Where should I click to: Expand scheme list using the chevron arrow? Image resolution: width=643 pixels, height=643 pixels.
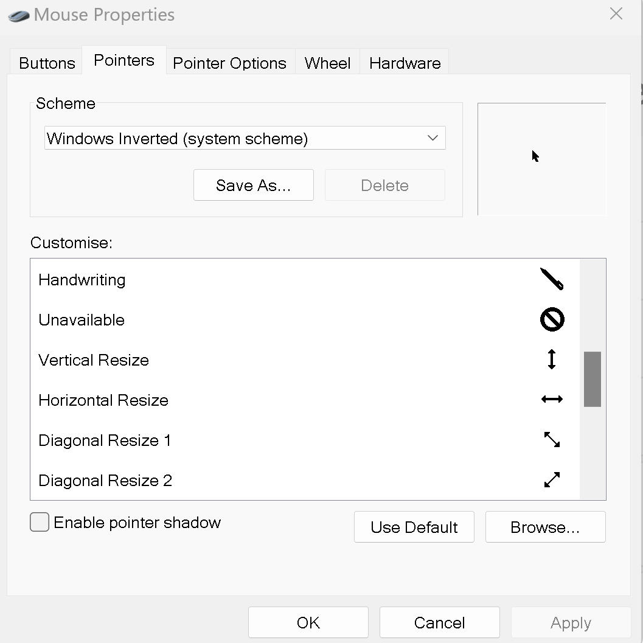tap(433, 137)
